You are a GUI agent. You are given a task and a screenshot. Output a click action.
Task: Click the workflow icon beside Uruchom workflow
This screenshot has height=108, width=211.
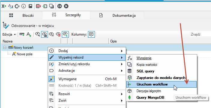pos(129,84)
